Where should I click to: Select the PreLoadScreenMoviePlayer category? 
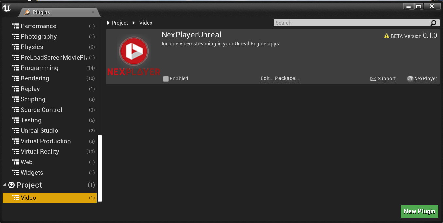coord(49,58)
